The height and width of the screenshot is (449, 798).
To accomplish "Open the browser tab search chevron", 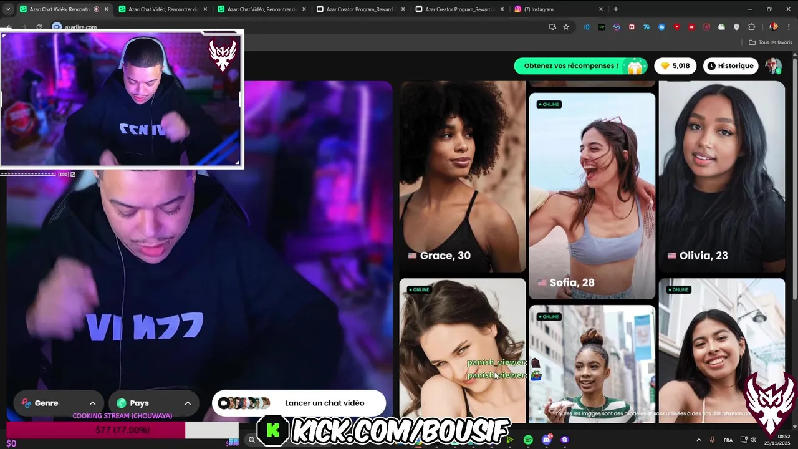I will click(7, 9).
